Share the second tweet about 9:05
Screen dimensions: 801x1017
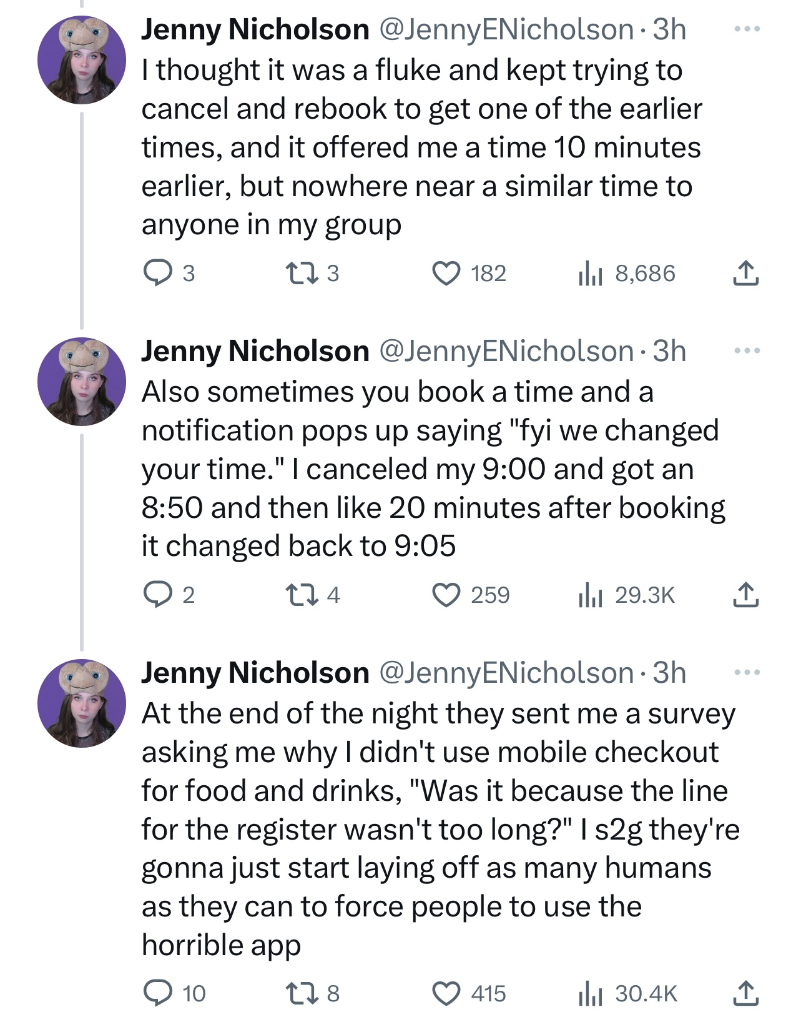point(745,595)
